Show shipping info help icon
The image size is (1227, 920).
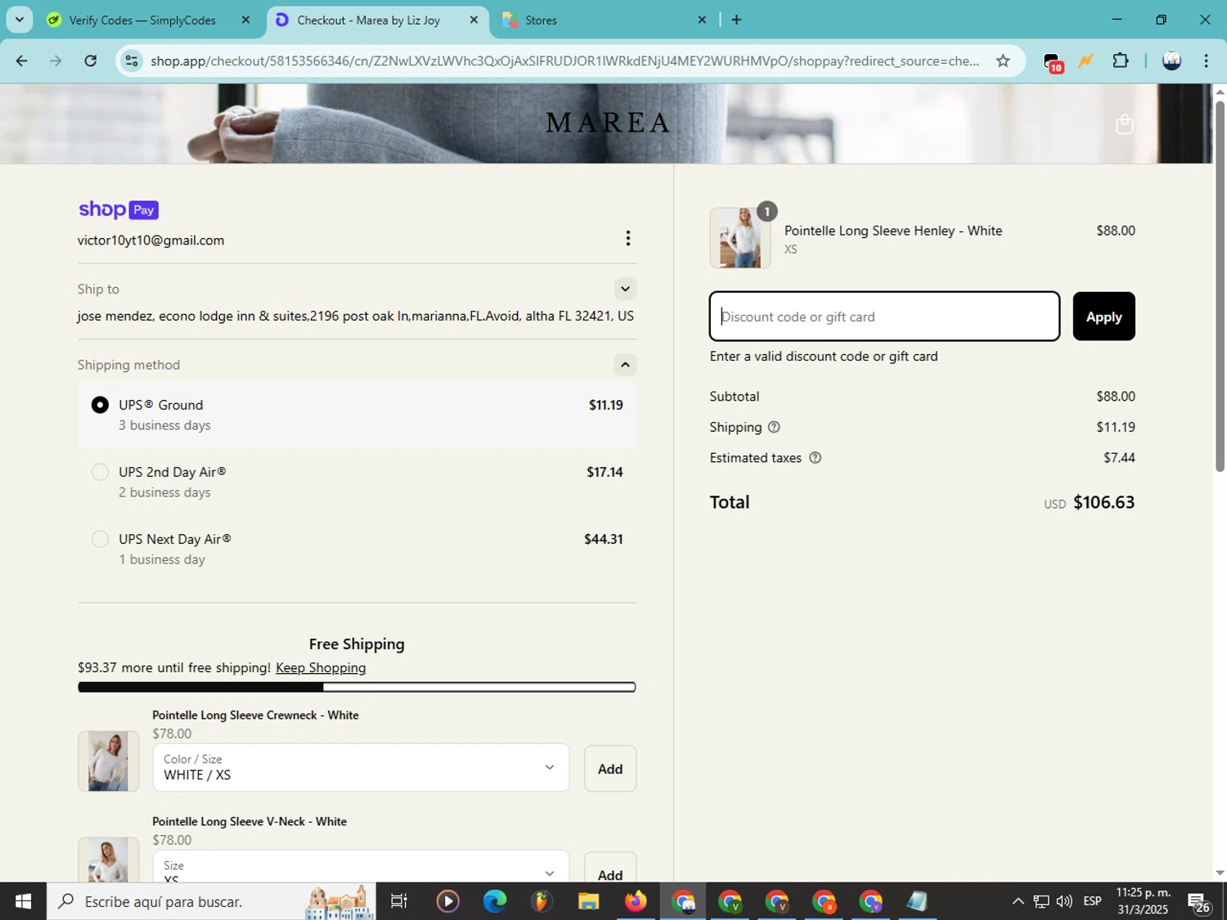pyautogui.click(x=774, y=427)
